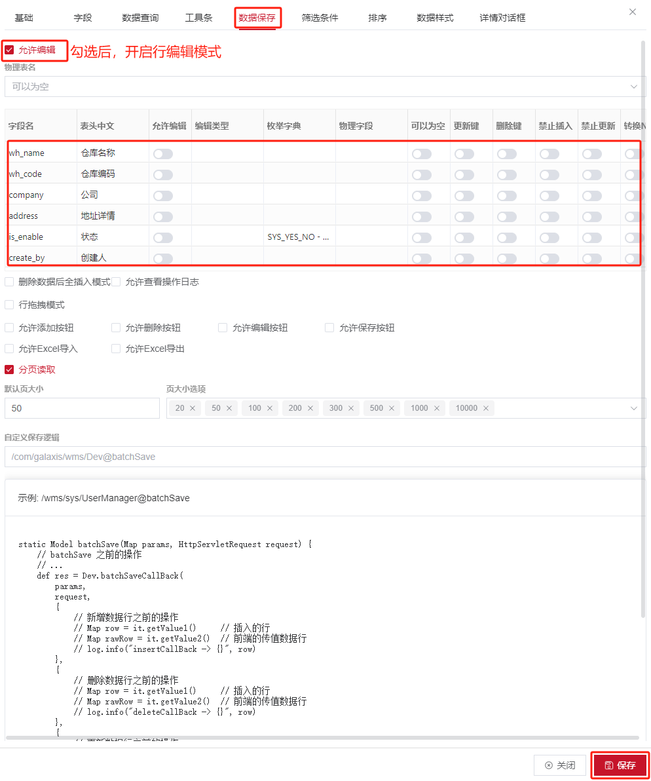Open the 筛选条件 tab

coord(320,18)
